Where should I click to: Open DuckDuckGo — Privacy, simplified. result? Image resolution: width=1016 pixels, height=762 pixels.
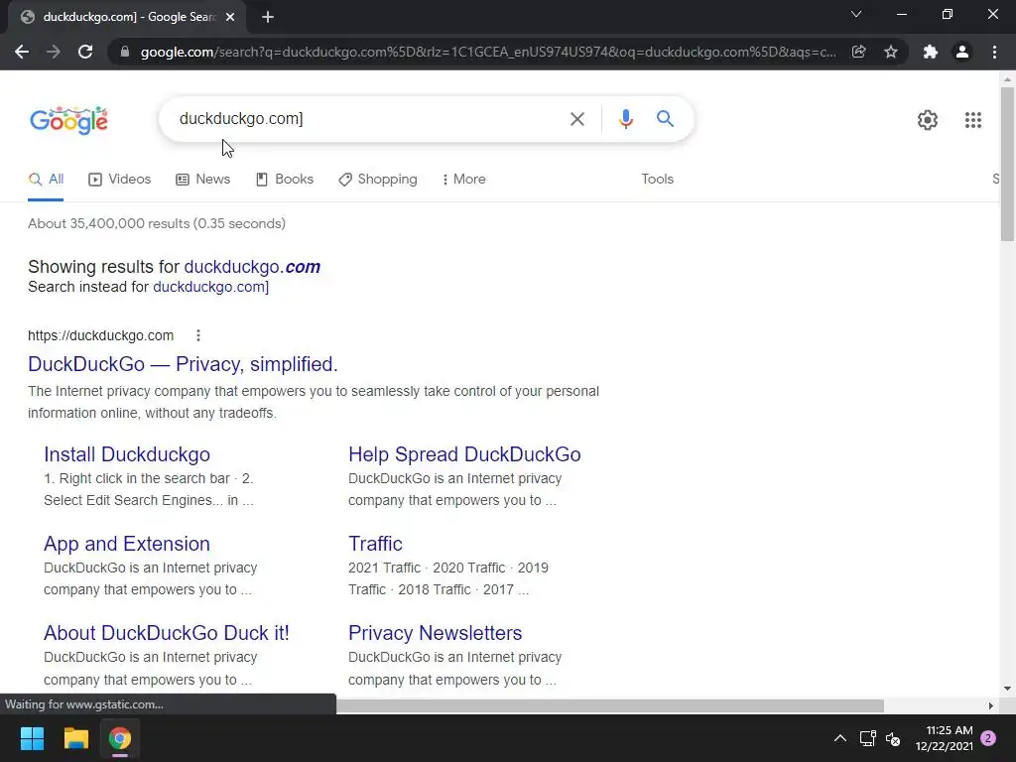[x=183, y=364]
